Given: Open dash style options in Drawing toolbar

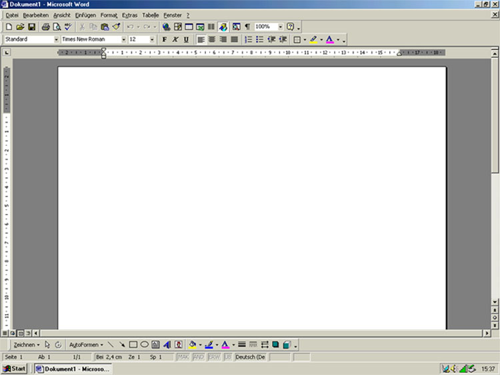Looking at the screenshot, I should click(x=253, y=345).
